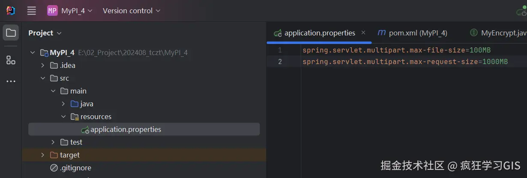Expand the target folder
The width and height of the screenshot is (527, 178).
point(42,155)
